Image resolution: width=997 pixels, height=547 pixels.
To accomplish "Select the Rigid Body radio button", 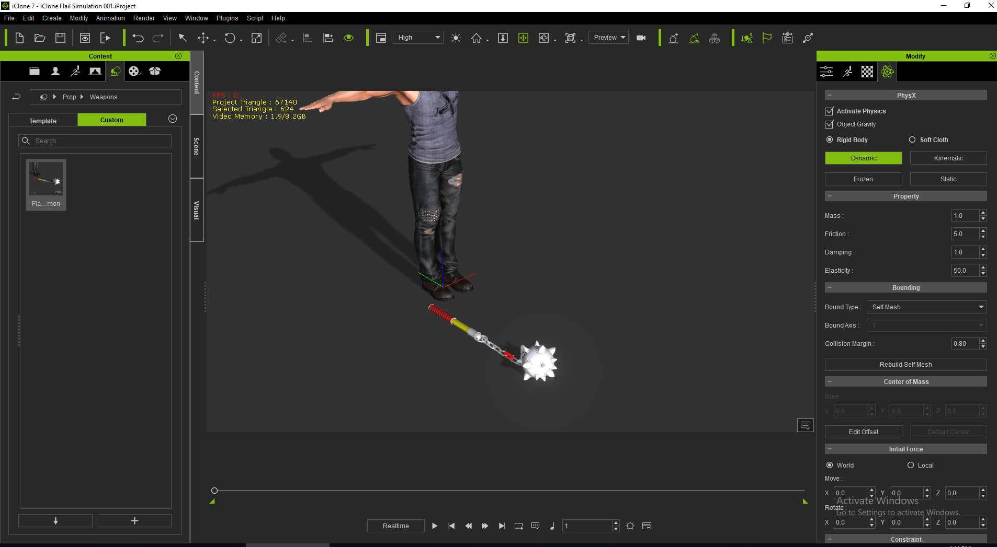I will (x=830, y=139).
